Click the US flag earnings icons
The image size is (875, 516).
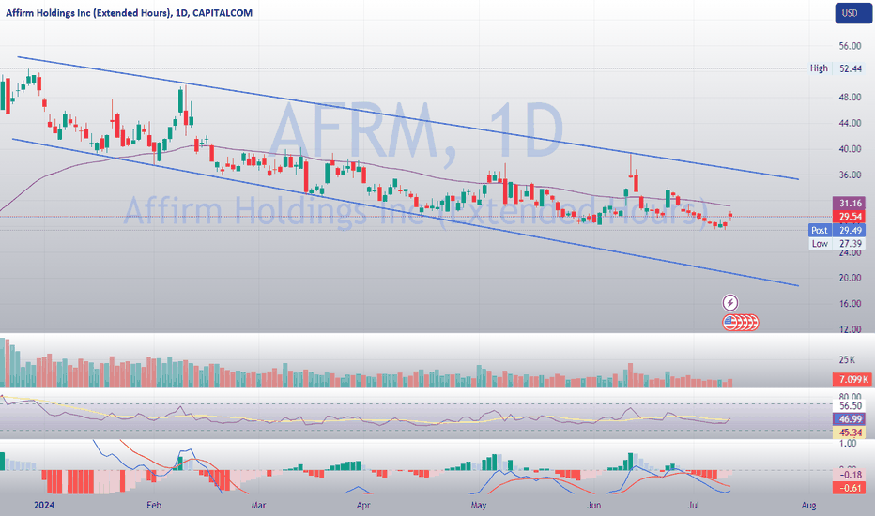[x=741, y=322]
